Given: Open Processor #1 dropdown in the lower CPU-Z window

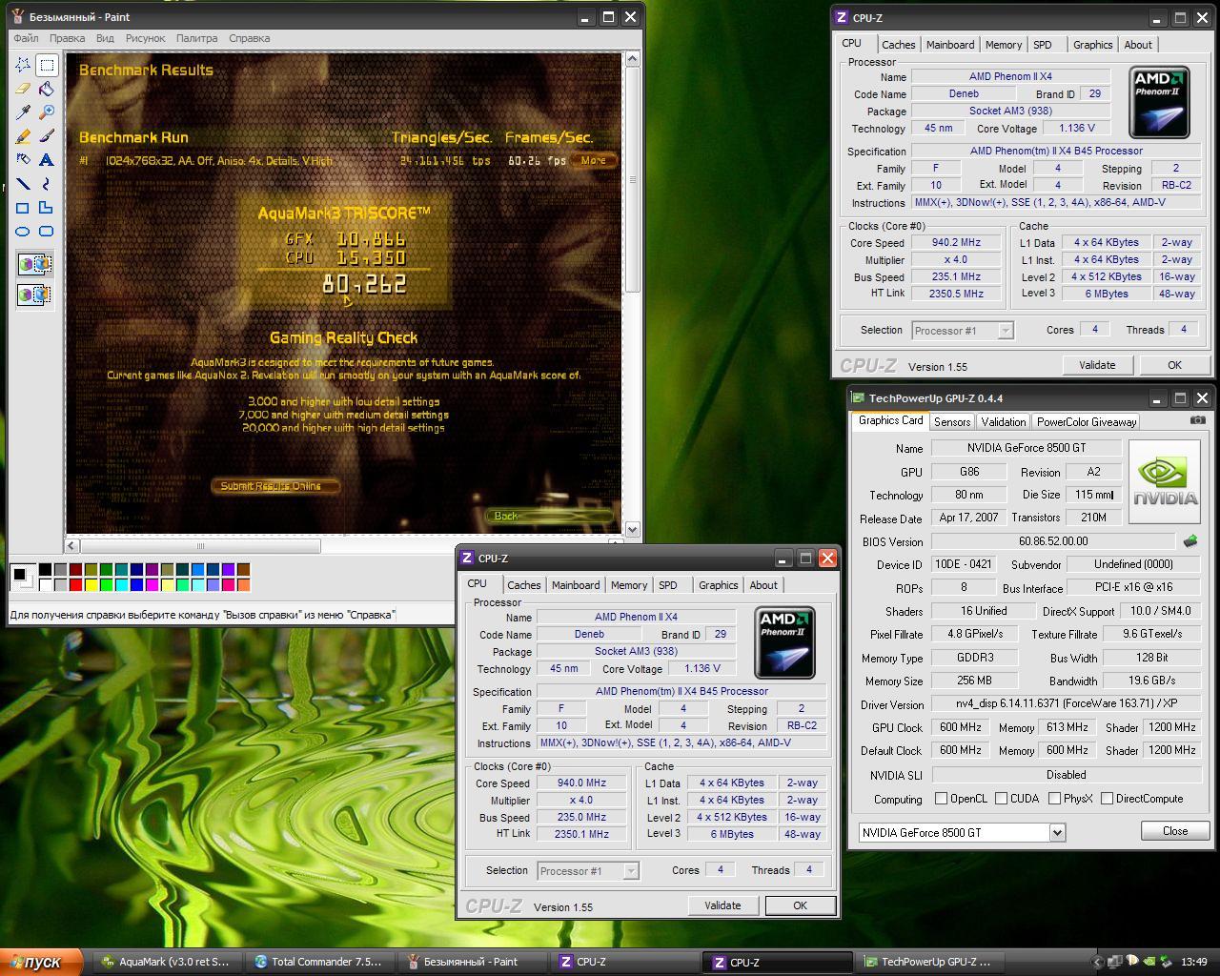Looking at the screenshot, I should point(630,871).
